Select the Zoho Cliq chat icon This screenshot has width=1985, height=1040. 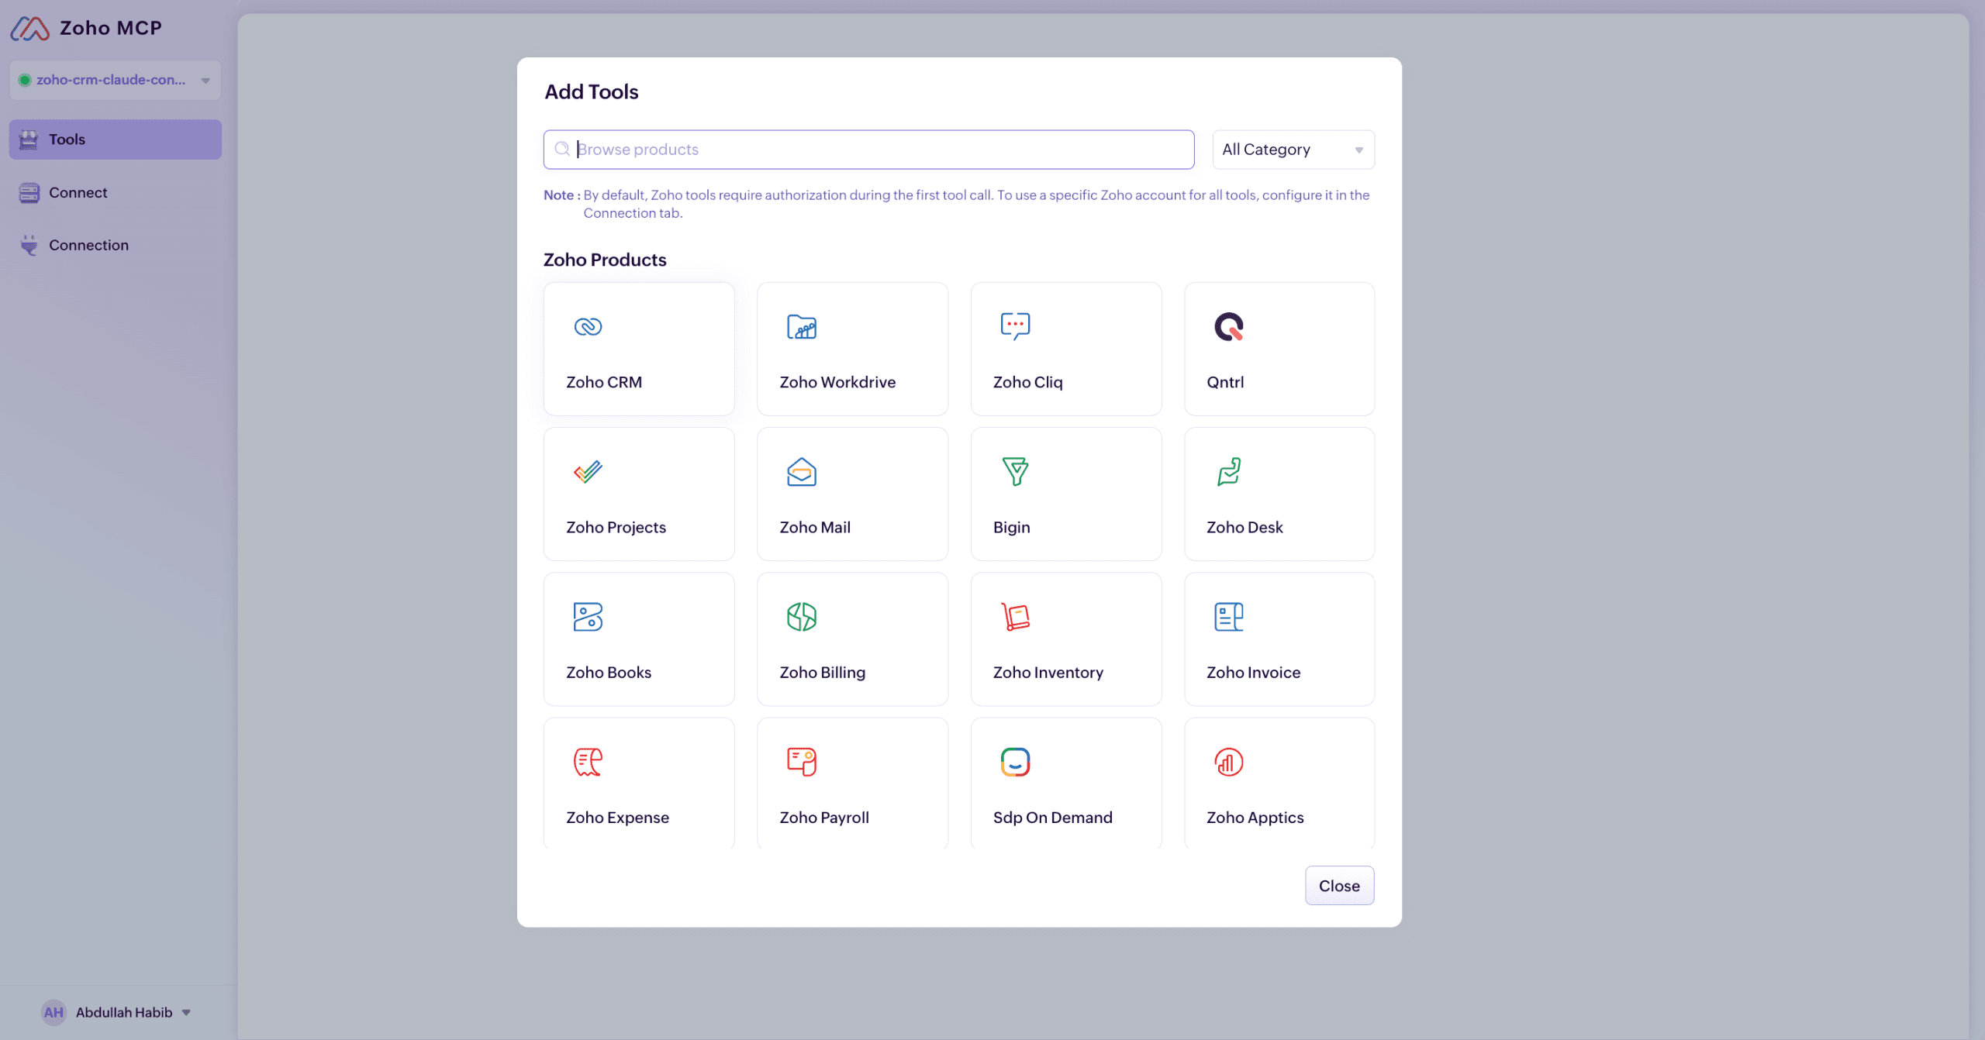(x=1014, y=326)
